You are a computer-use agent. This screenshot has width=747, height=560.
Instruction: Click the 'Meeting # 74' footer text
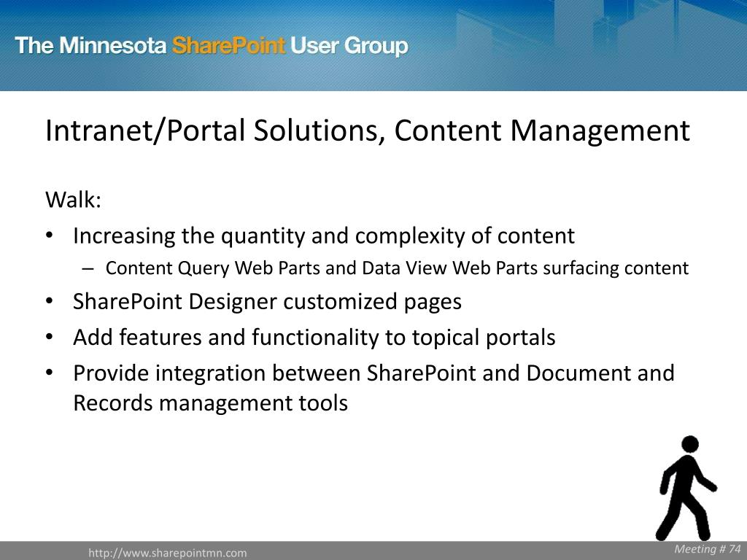708,549
